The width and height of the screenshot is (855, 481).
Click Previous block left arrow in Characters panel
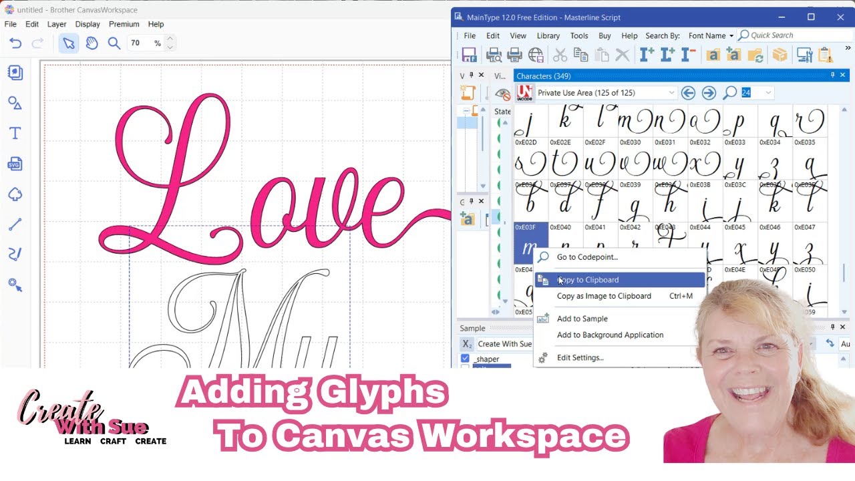point(688,93)
